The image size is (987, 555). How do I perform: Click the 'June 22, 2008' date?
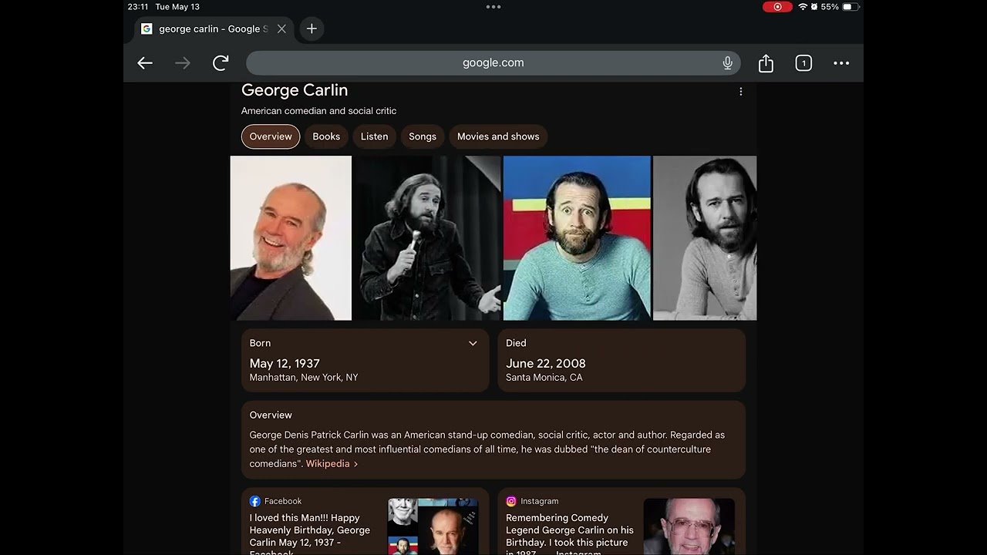click(x=546, y=363)
